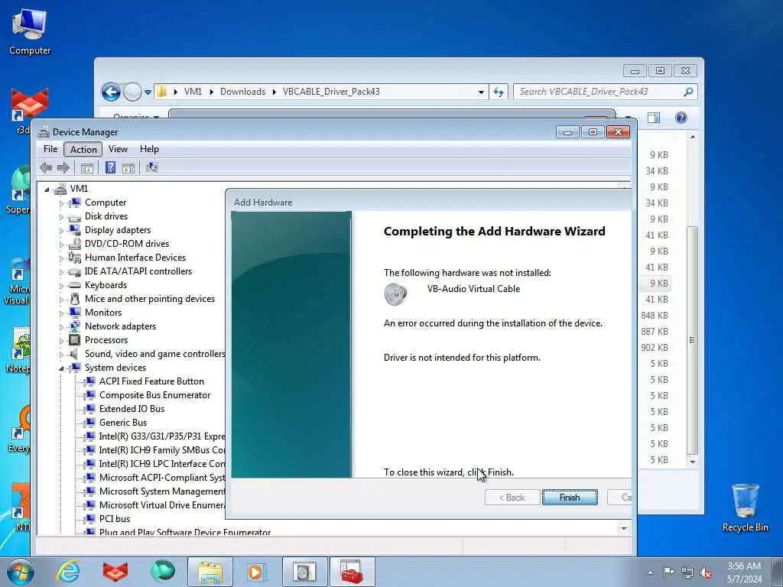
Task: Click the Downloads breadcrumb in Explorer
Action: [242, 92]
